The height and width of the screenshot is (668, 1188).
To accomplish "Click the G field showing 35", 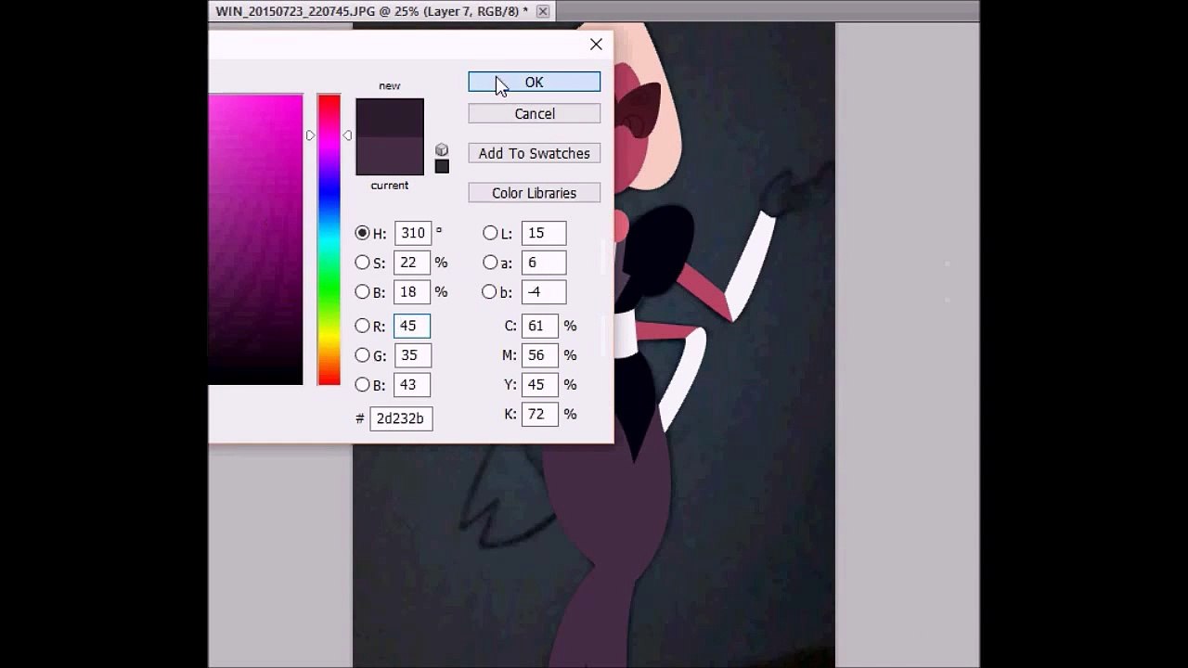I will [412, 354].
